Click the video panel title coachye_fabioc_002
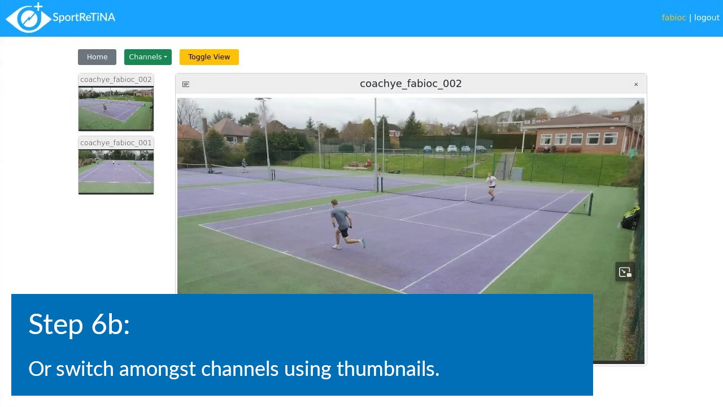This screenshot has height=407, width=723. (411, 84)
